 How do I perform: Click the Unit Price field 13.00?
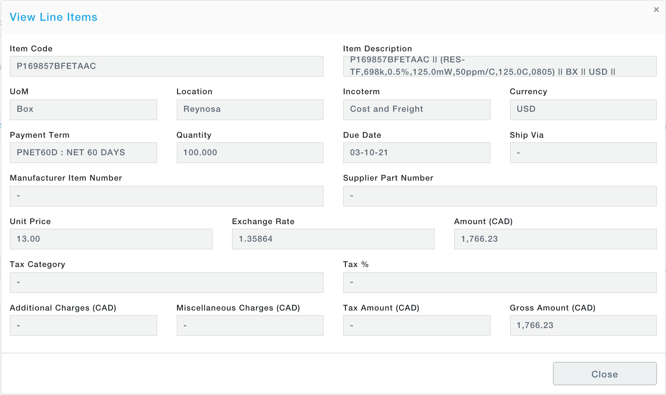[x=111, y=239]
